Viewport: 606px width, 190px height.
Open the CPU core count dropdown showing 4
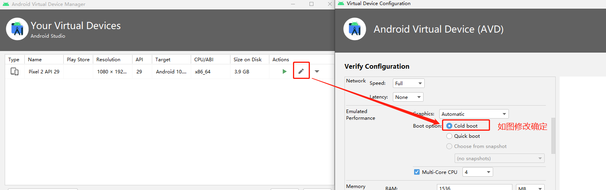pos(478,172)
